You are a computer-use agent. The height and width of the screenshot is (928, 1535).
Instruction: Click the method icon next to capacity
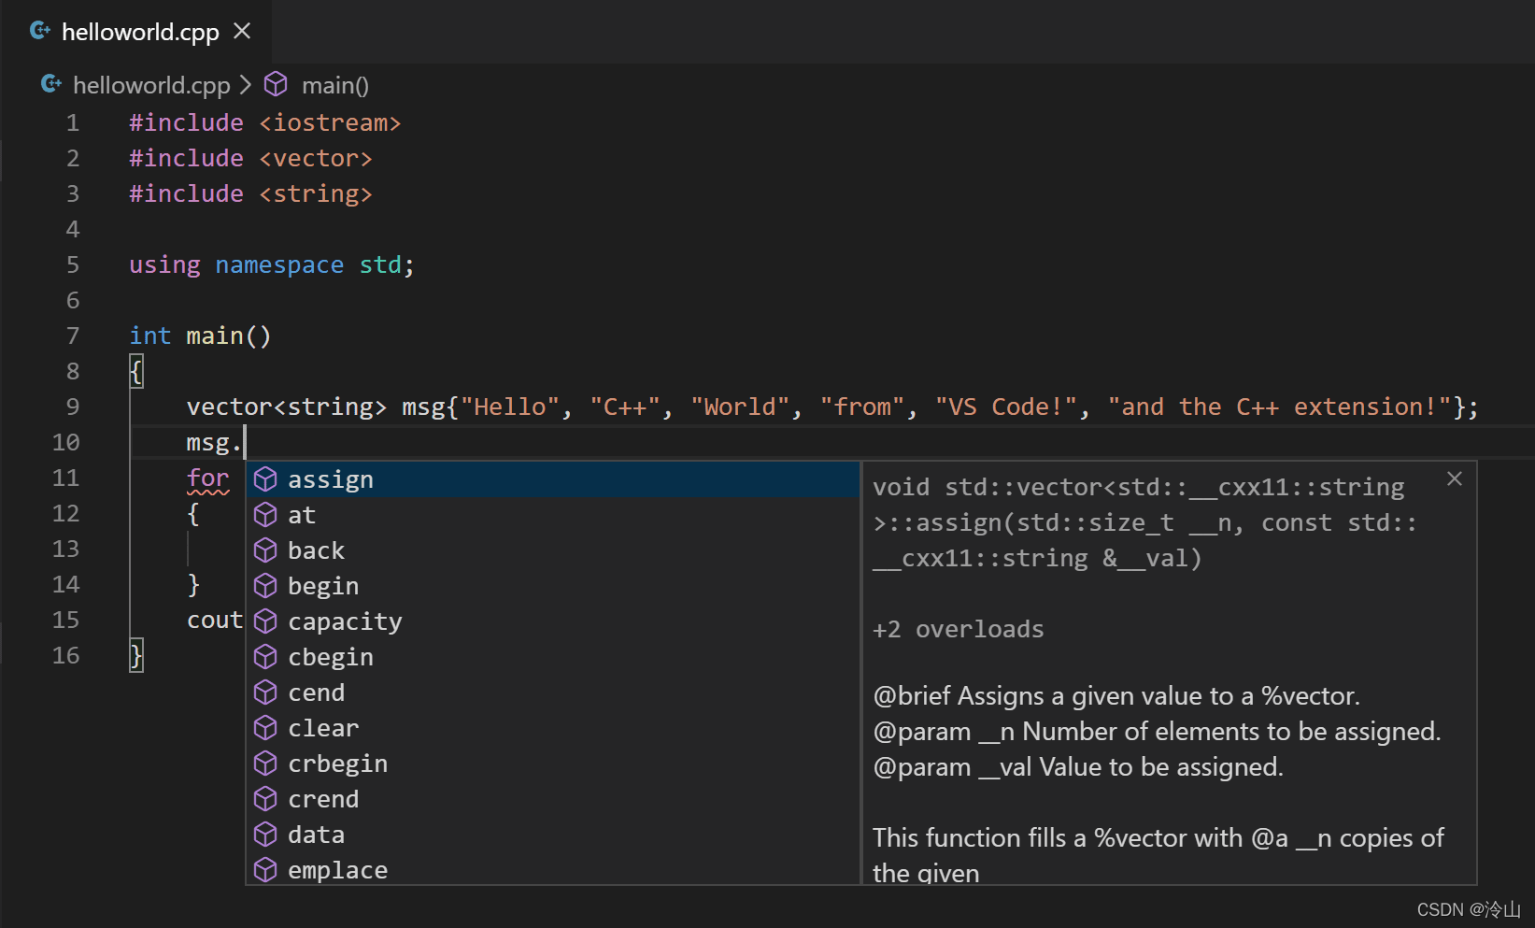click(x=265, y=621)
